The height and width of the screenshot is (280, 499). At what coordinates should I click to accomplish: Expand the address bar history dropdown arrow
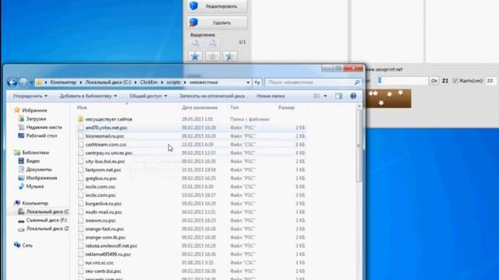[x=248, y=82]
